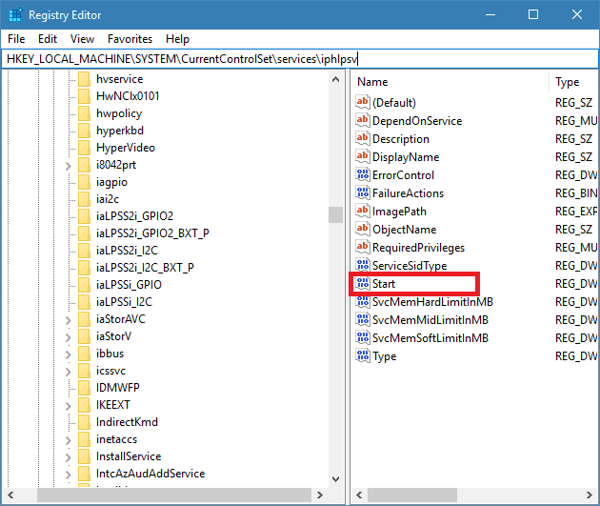The image size is (600, 506).
Task: Click the values pane scroll-right arrow
Action: [590, 495]
